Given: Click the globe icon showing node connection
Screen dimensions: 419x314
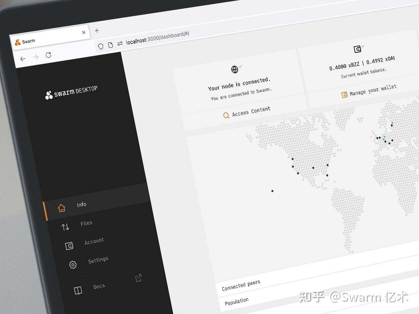Looking at the screenshot, I should pyautogui.click(x=235, y=69).
